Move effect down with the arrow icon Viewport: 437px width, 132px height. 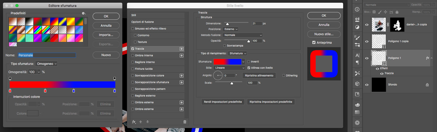[147, 122]
